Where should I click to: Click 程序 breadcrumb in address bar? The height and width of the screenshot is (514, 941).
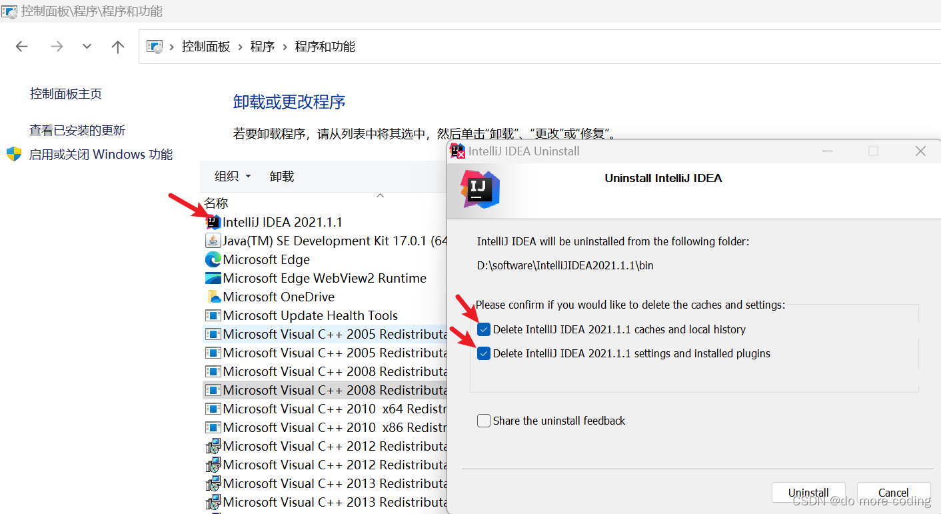click(263, 47)
